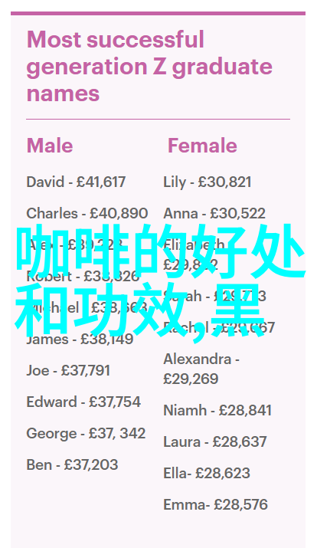Click the Emma- £28,576 entry
This screenshot has height=548, width=317.
[215, 504]
